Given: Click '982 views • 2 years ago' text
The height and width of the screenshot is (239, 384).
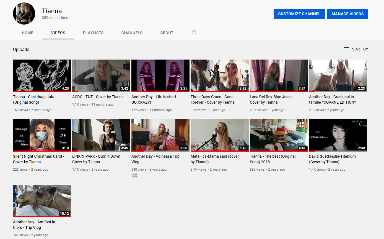Looking at the screenshot, I should coord(267,170).
